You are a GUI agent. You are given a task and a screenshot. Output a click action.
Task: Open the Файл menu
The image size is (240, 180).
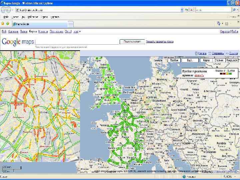[x=6, y=17]
